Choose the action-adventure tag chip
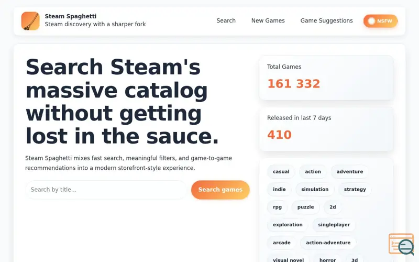The height and width of the screenshot is (262, 419). click(x=328, y=243)
